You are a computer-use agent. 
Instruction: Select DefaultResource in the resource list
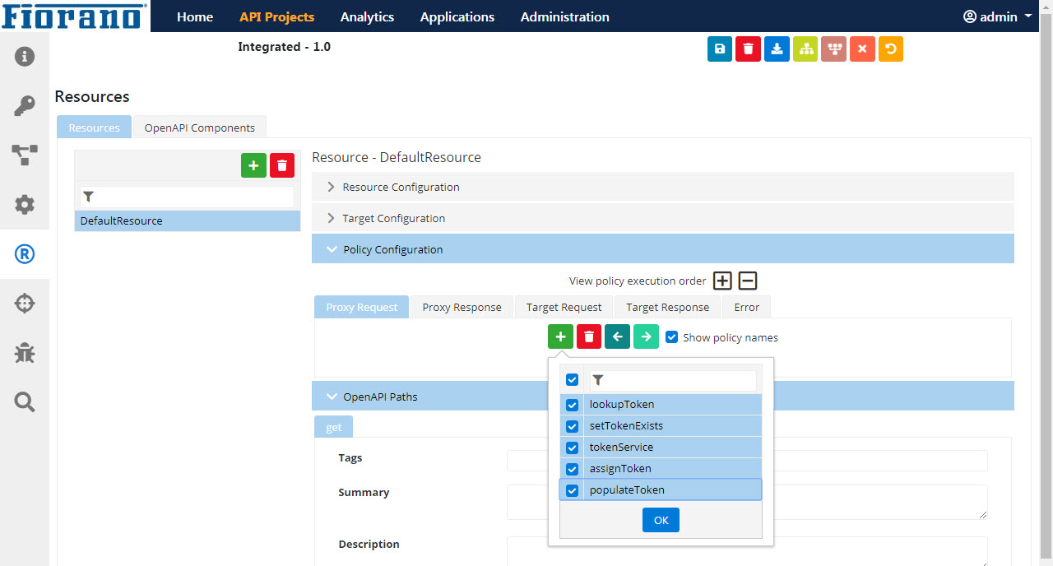coord(188,220)
